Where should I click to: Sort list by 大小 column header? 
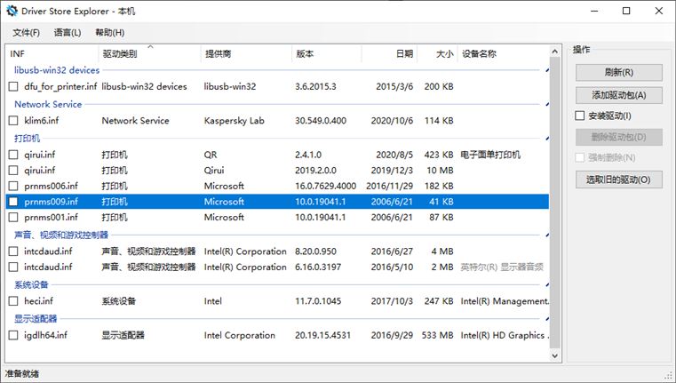[444, 54]
